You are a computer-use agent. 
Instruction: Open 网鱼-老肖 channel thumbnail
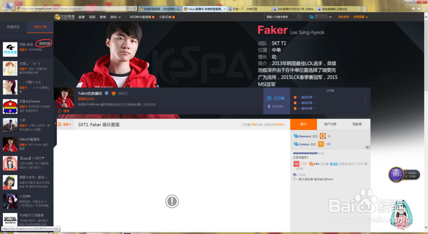tap(10, 49)
